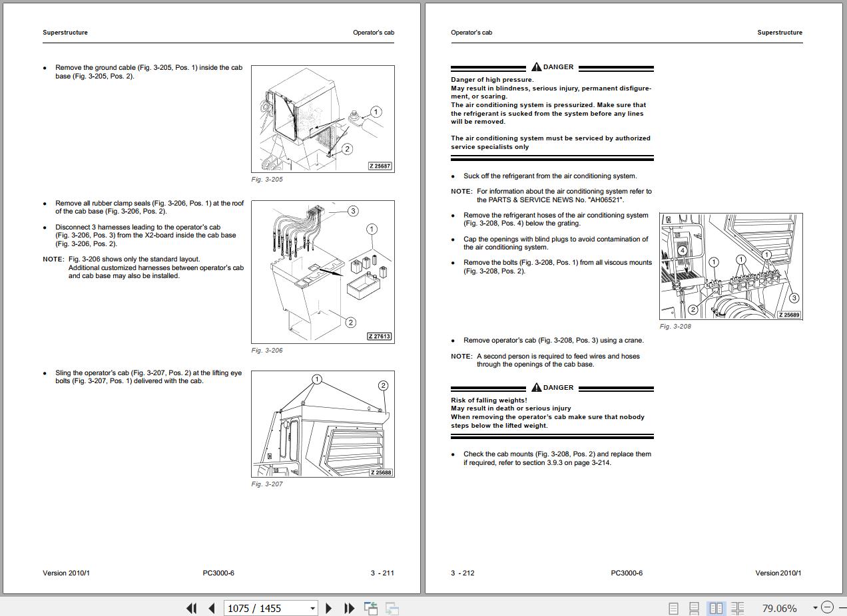Click Fig. 3-208 cab mounts illustration
The image size is (847, 616).
click(x=731, y=266)
